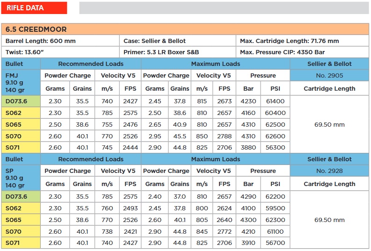Click the Barrel Length: 600 mm cell
Screen dimensions: 371x251
(x=61, y=41)
